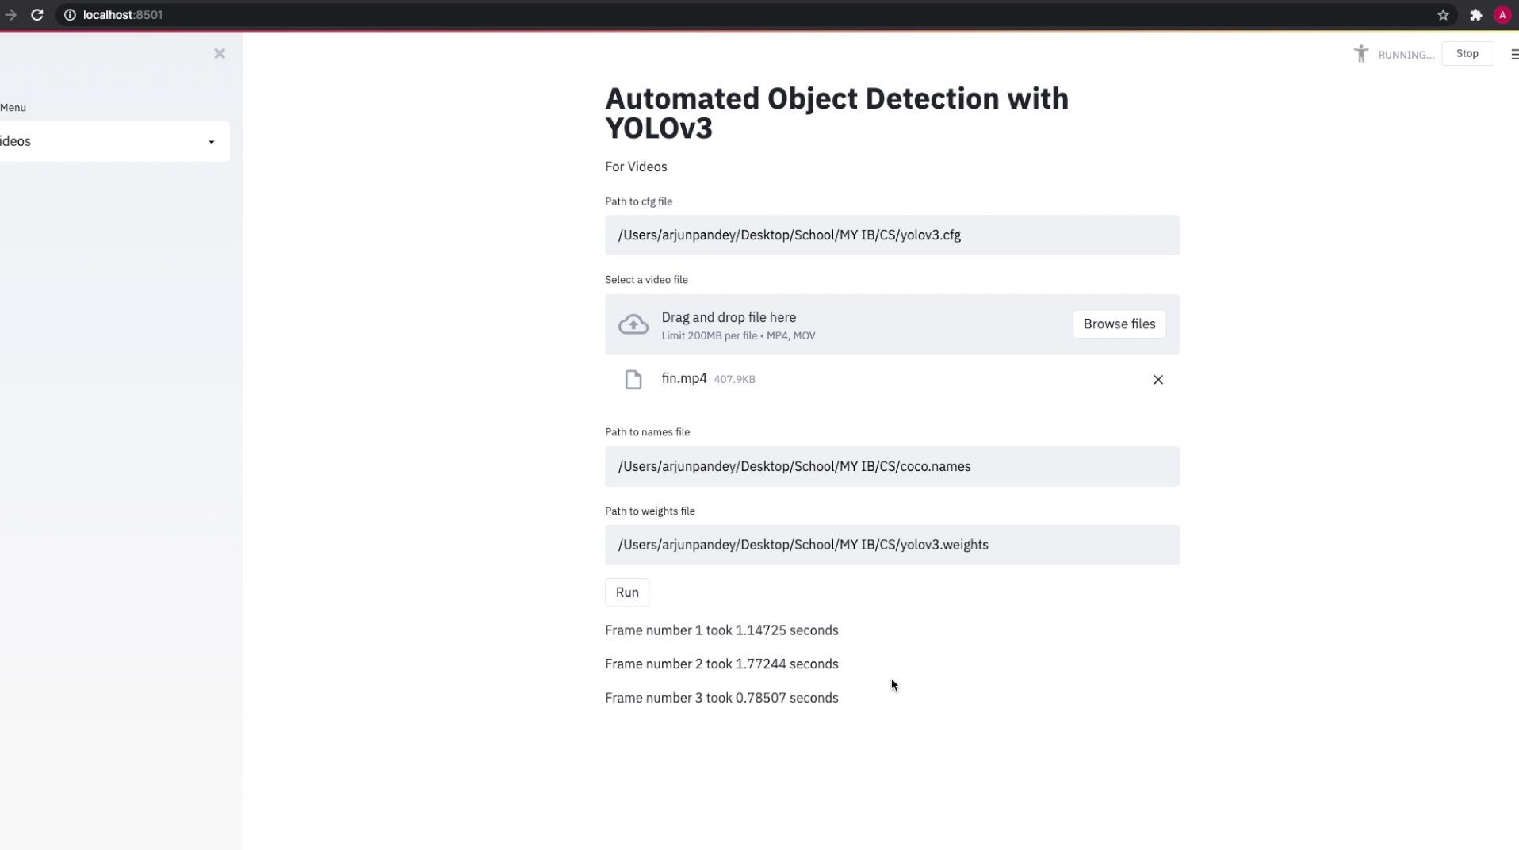
Task: Focus the Path to weights file input
Action: pos(892,546)
